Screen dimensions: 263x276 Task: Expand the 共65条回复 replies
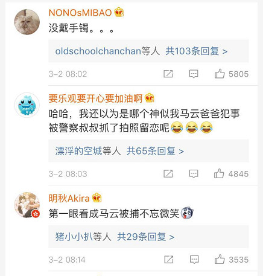tap(155, 151)
